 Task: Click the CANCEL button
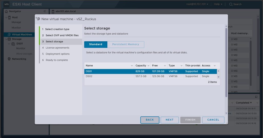[x=213, y=120]
